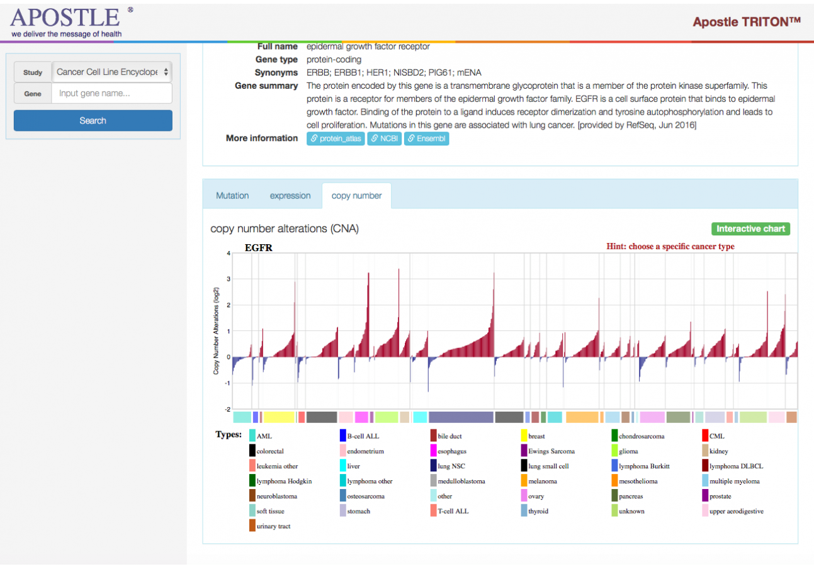Image resolution: width=814 pixels, height=569 pixels.
Task: Click the CML red legend swatch
Action: 705,436
